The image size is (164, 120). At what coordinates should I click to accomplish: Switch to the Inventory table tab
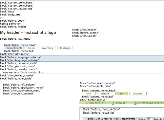coord(48,48)
